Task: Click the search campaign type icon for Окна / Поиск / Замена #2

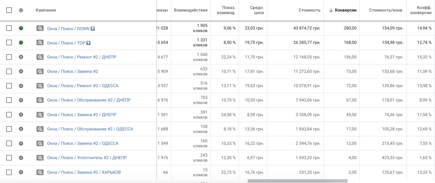Action: click(40, 71)
